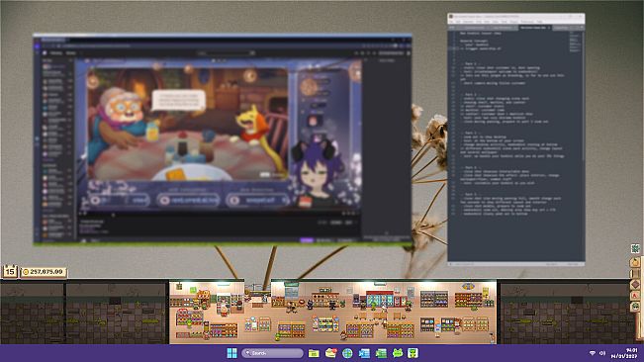Viewport: 644px width, 362px height.
Task: Open the network Wi-Fi tray icon
Action: pyautogui.click(x=593, y=353)
